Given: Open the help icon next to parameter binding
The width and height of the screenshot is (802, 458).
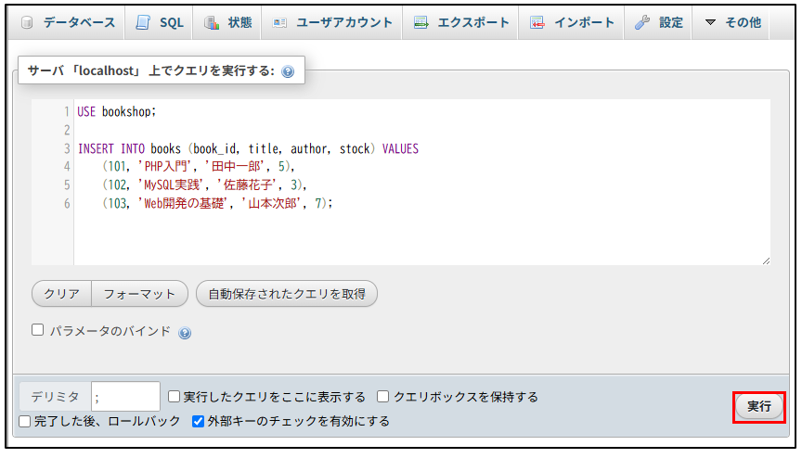Looking at the screenshot, I should (185, 333).
